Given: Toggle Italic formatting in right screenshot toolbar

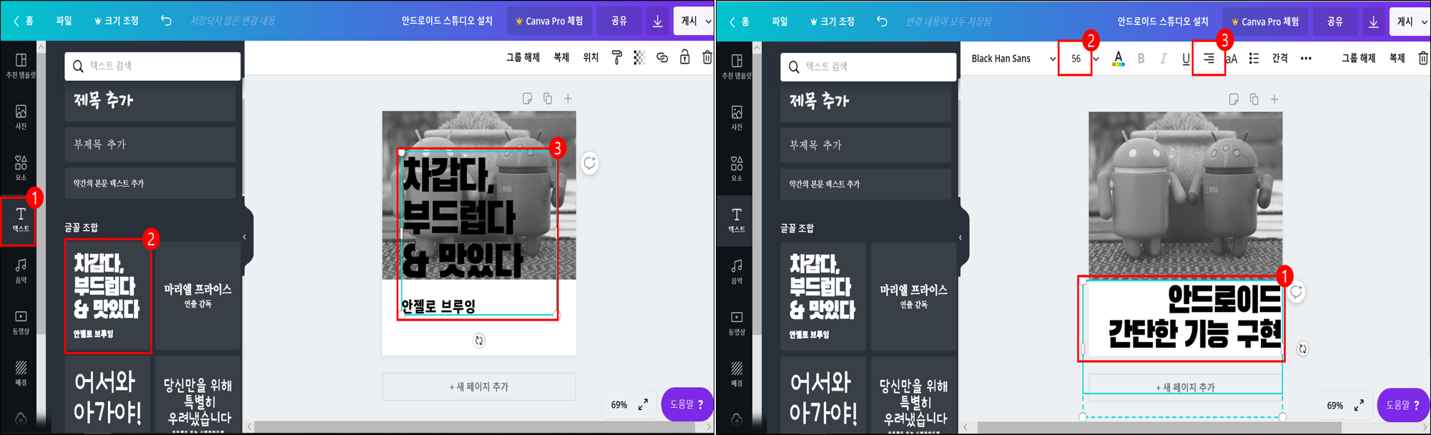Looking at the screenshot, I should pyautogui.click(x=1163, y=59).
